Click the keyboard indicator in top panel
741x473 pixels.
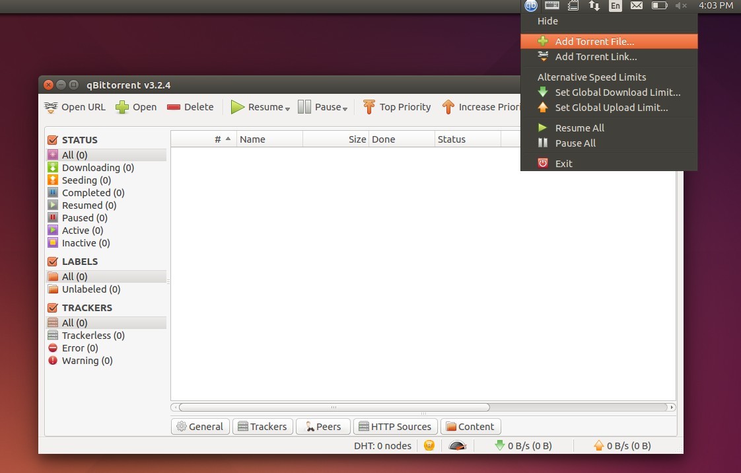(552, 5)
